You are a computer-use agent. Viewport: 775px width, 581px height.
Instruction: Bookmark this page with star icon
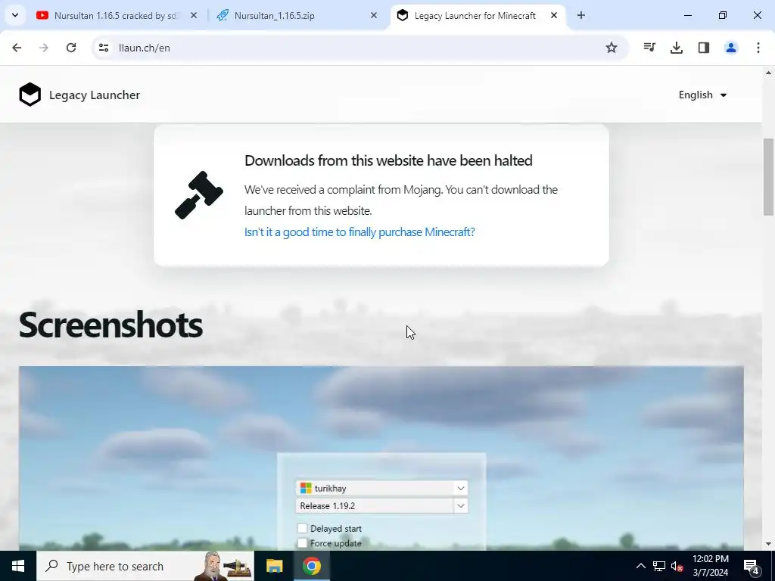pos(612,48)
